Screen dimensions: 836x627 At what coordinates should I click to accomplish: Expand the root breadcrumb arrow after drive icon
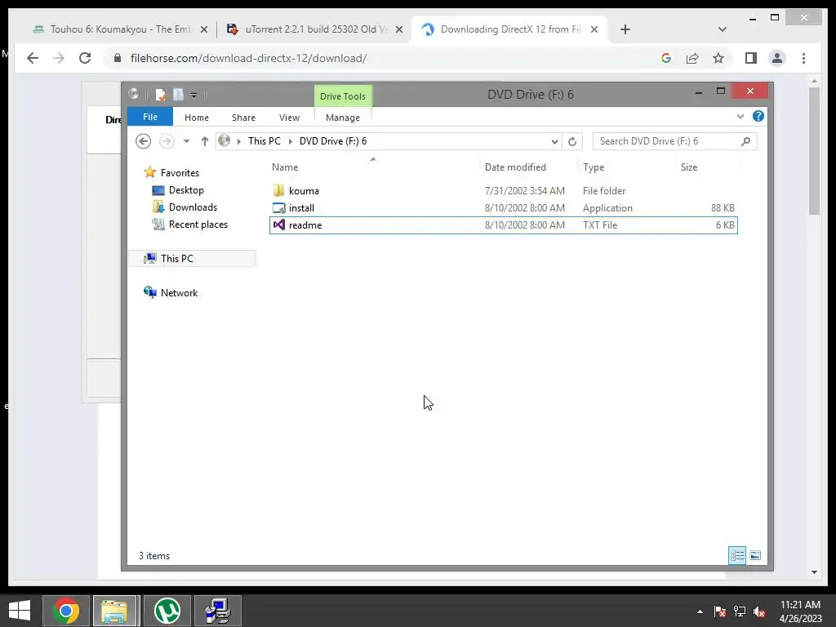tap(239, 141)
